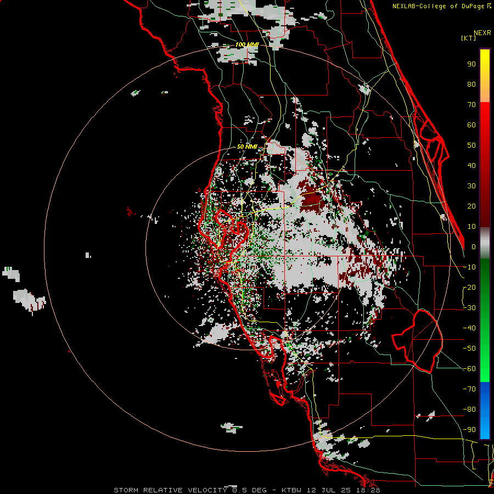Click the 50 NMI range ring label
The image size is (494, 494).
point(247,147)
